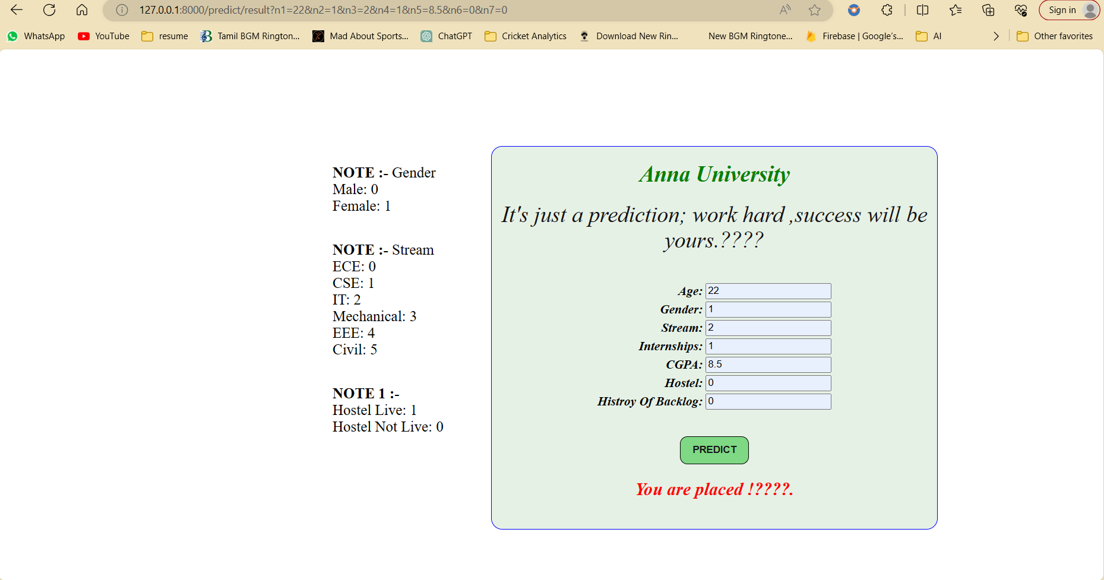1104x580 pixels.
Task: Refresh the current page
Action: 49,10
